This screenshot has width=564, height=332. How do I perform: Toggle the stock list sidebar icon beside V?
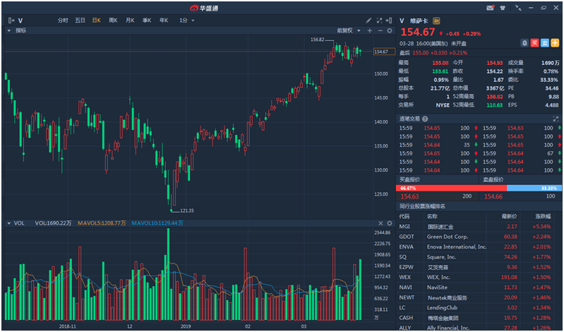[11, 20]
